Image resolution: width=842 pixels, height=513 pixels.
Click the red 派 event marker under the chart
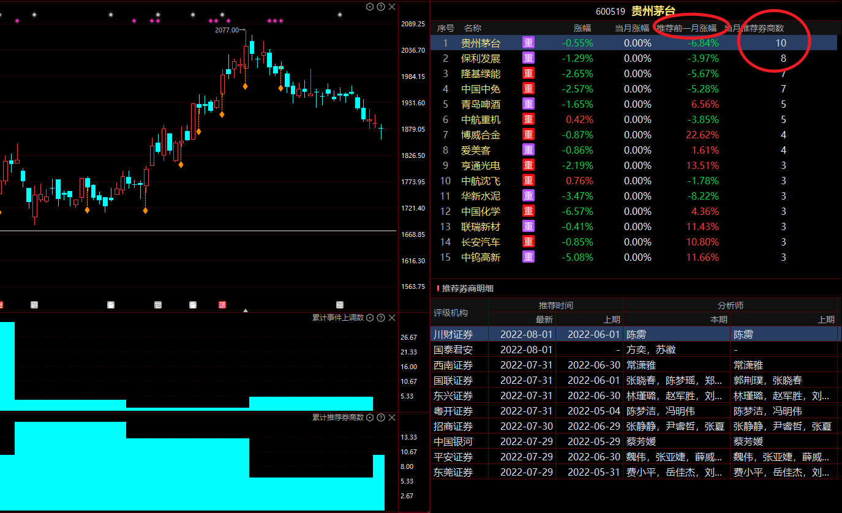(x=222, y=304)
